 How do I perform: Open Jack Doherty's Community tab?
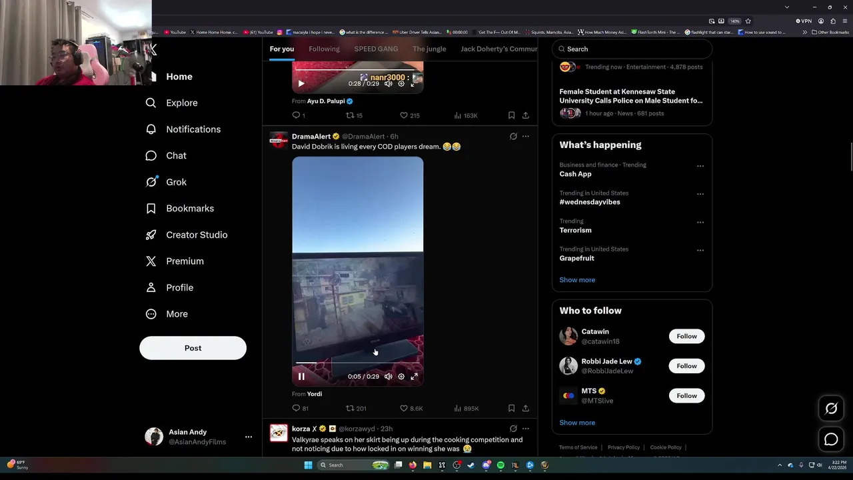(x=498, y=49)
